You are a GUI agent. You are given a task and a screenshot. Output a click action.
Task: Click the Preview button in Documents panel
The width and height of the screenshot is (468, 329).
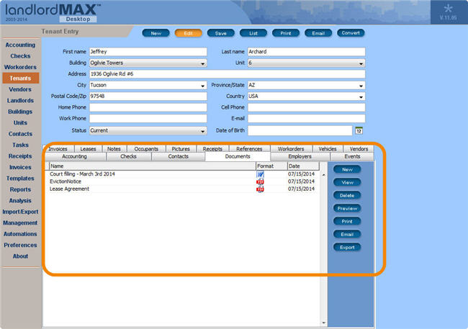(347, 208)
